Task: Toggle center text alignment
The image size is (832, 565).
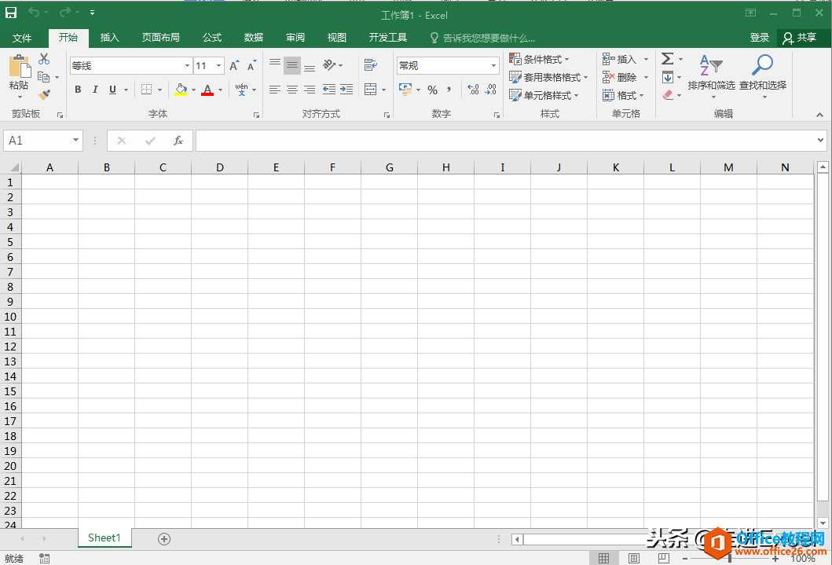Action: (x=291, y=89)
